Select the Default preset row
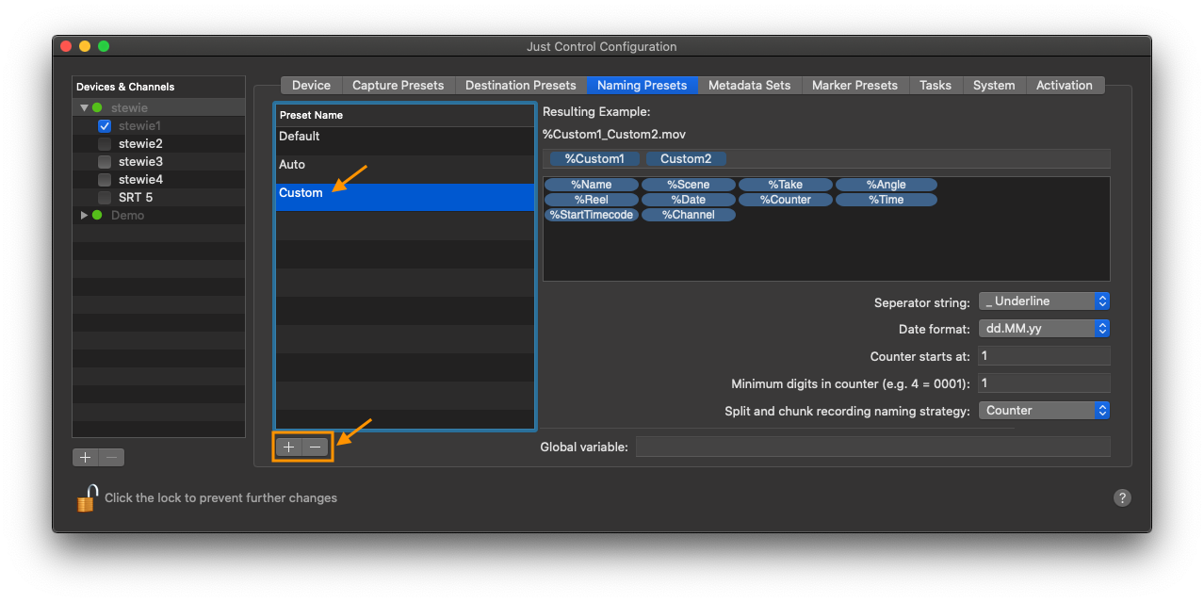The height and width of the screenshot is (602, 1204). 405,141
